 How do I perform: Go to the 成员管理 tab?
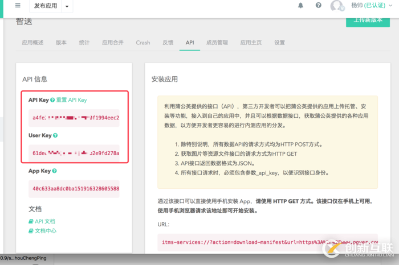coord(217,43)
